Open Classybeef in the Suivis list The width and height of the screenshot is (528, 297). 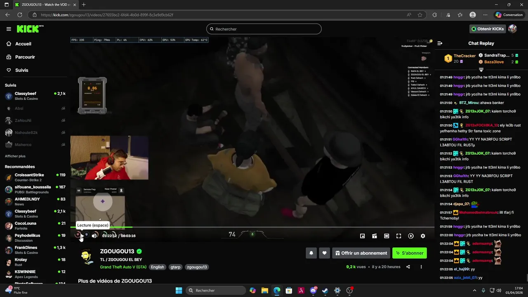point(35,96)
